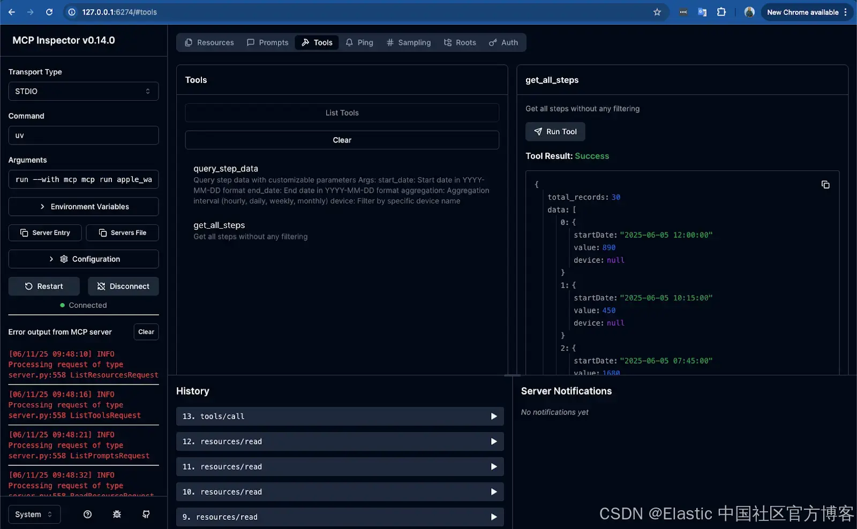
Task: Click the Disconnect button
Action: click(x=123, y=286)
